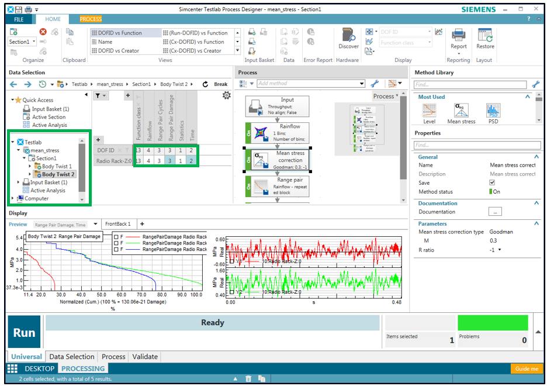Expand the Body Twist 1 tree node
Screen dimensions: 547x386
30,167
